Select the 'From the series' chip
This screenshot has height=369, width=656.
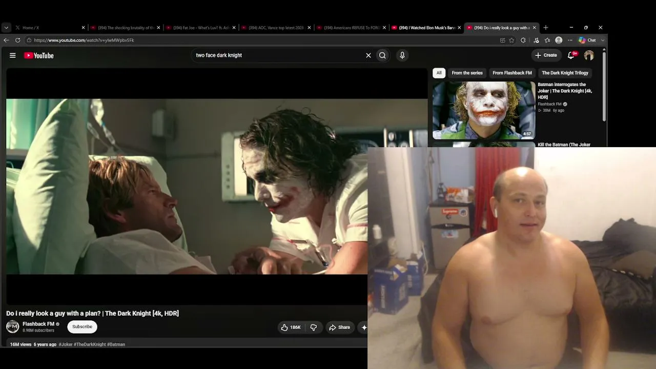(467, 73)
